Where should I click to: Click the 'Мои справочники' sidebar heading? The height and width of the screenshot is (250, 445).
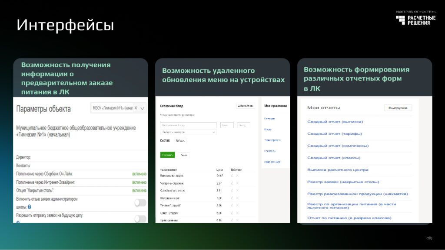click(276, 106)
